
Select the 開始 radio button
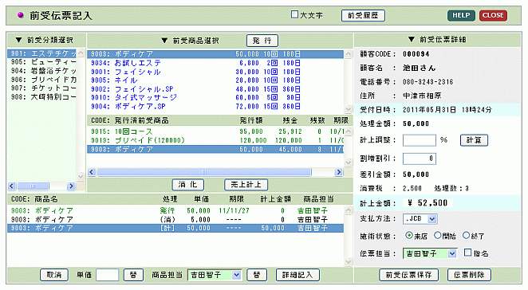pos(437,236)
